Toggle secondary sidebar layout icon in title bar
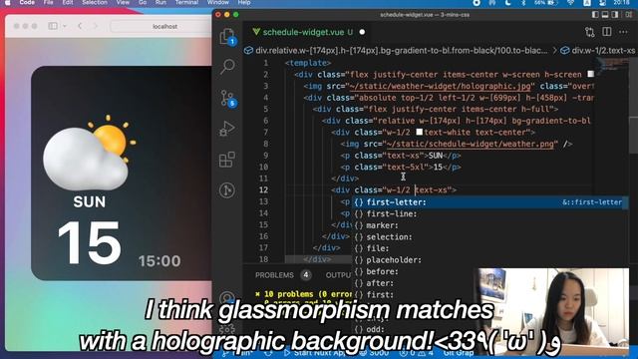Screen dimensions: 638x359 (615, 15)
